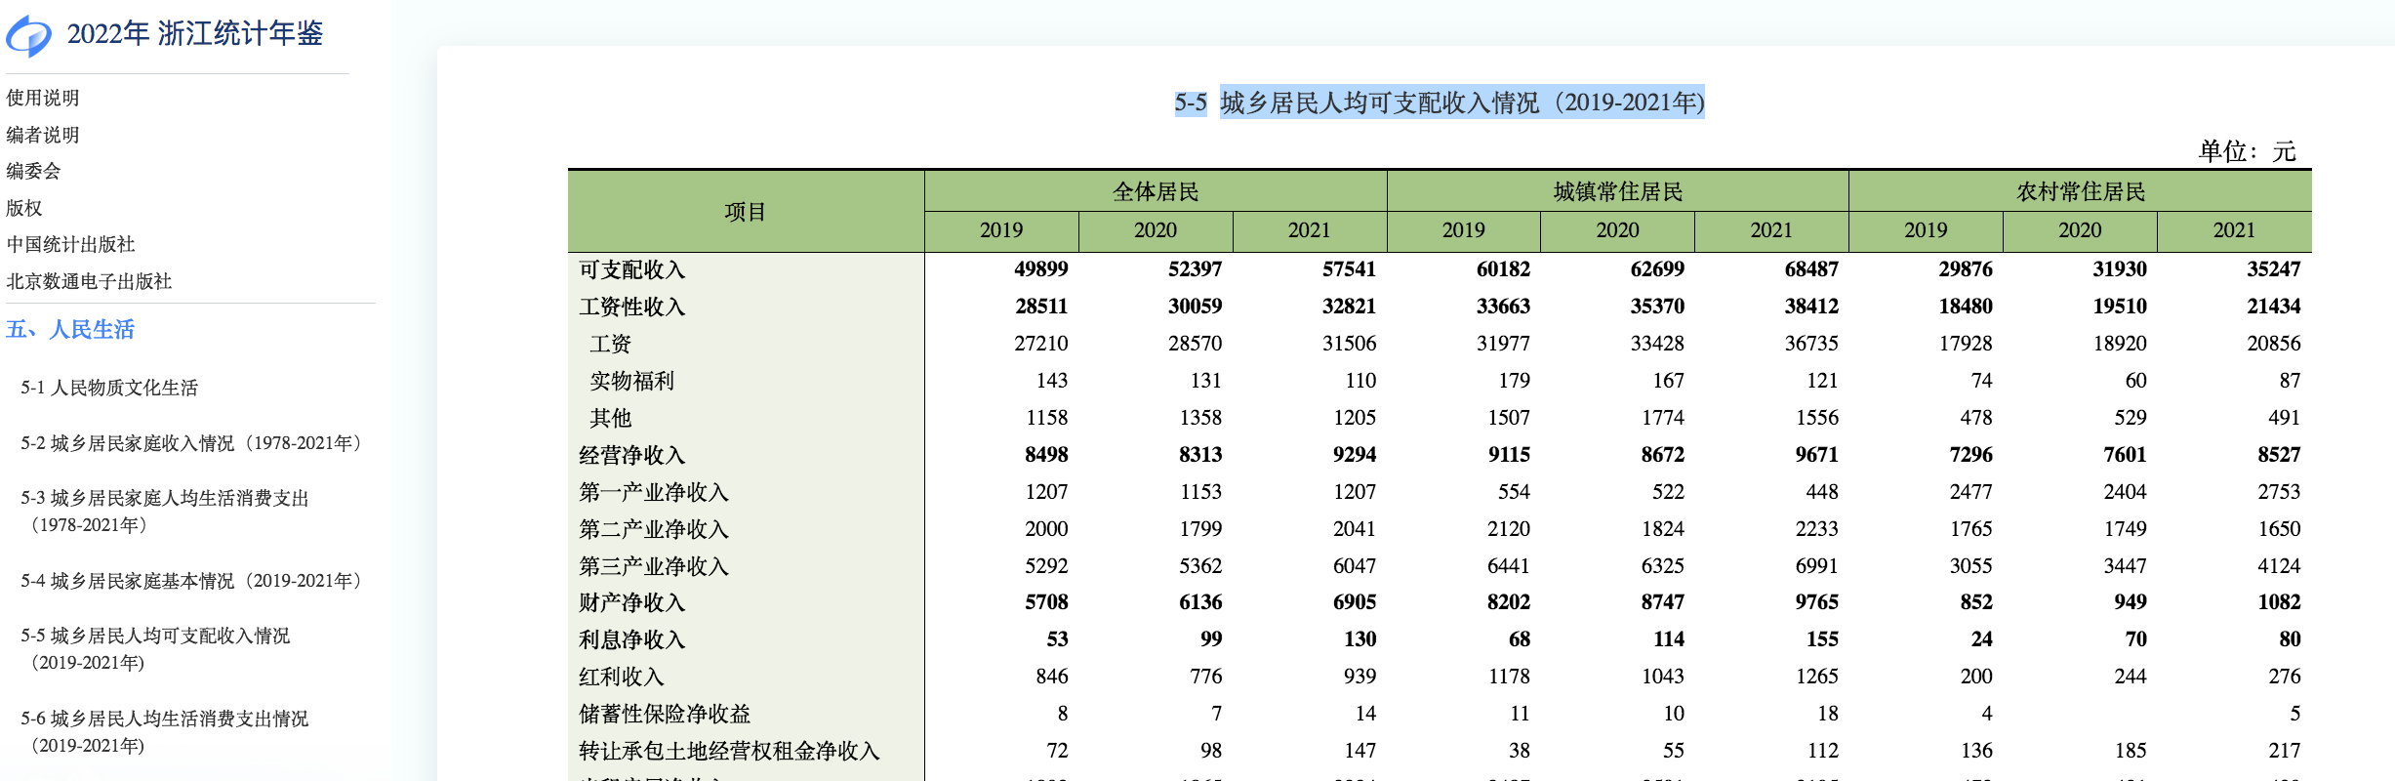This screenshot has width=2395, height=781.
Task: Click the value 1265 in 红利收入 row
Action: [1816, 677]
